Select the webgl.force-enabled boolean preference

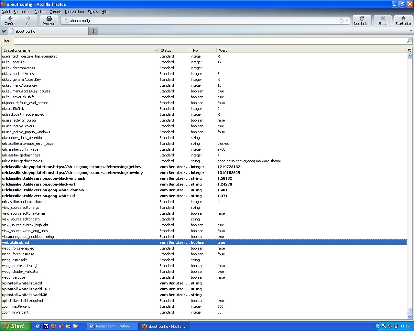pos(18,248)
